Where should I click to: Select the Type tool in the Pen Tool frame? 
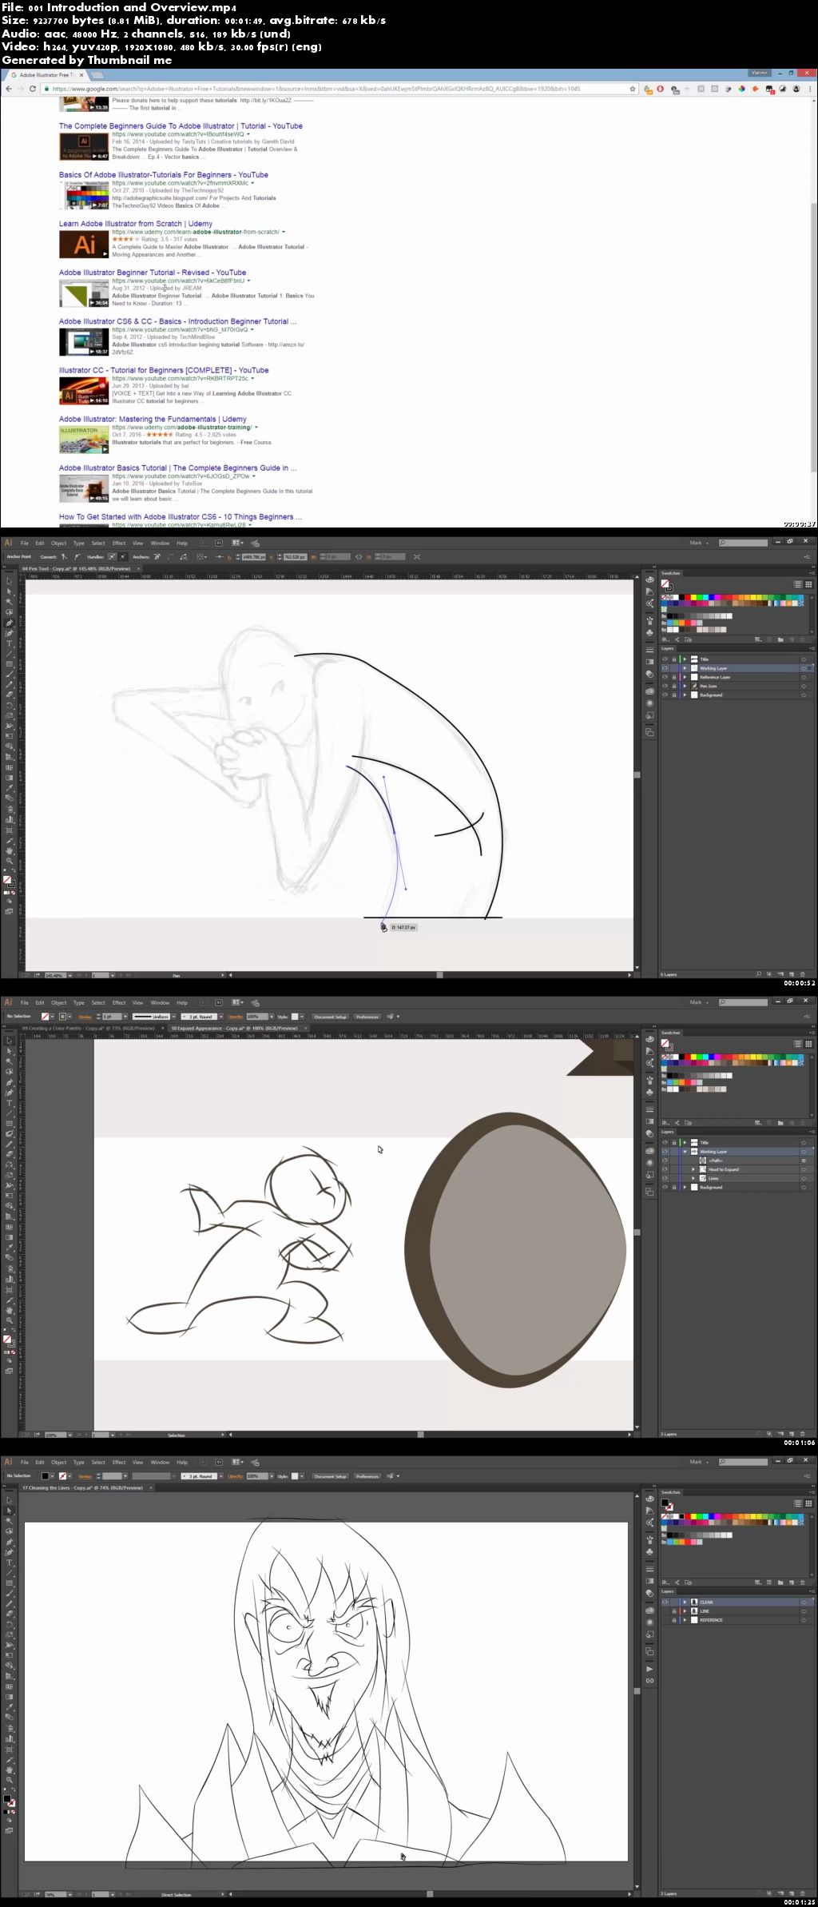(x=10, y=643)
